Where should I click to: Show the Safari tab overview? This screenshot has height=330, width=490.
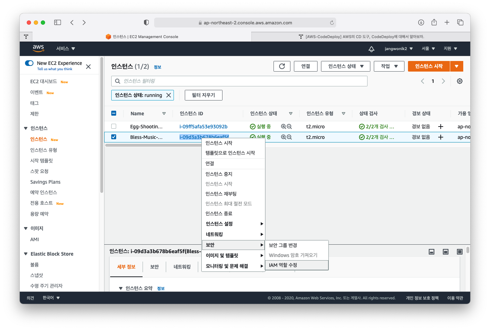(x=460, y=23)
